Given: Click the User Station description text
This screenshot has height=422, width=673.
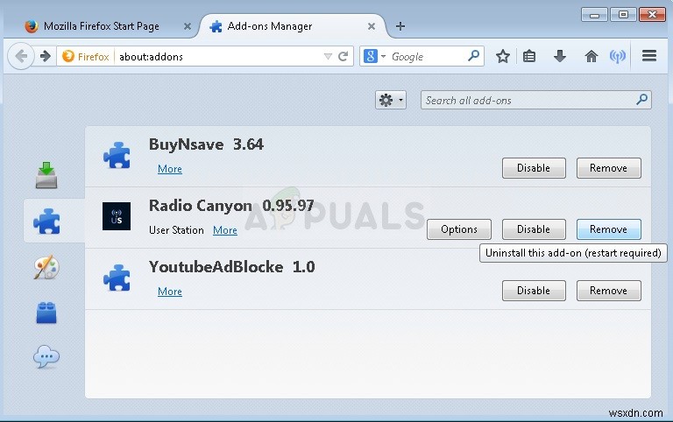Looking at the screenshot, I should [x=176, y=230].
